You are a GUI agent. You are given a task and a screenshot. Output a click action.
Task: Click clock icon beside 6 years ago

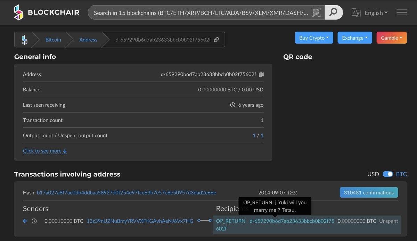[x=233, y=105]
